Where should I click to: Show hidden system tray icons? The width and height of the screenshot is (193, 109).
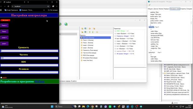[x=170, y=107]
